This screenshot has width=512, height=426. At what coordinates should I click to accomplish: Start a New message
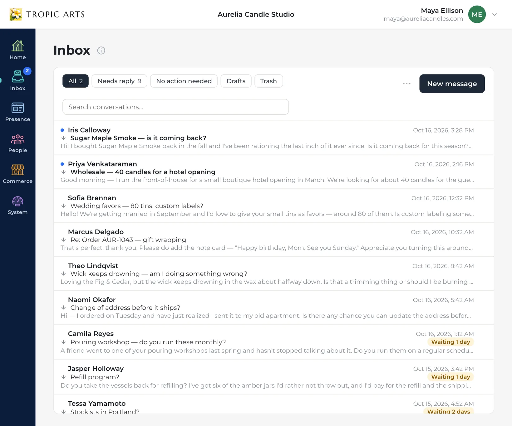coord(452,84)
